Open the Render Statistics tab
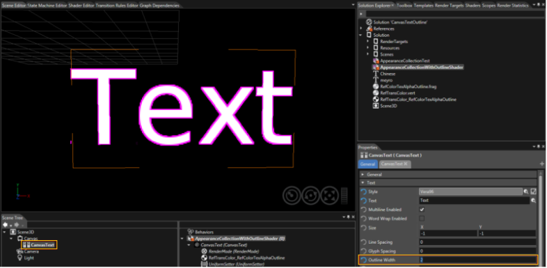This screenshot has width=547, height=268. [512, 6]
